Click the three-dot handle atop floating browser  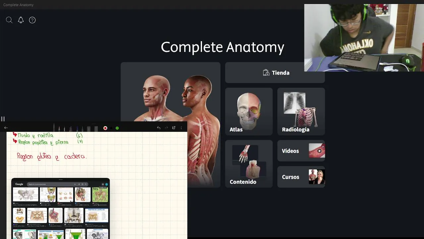[61, 180]
